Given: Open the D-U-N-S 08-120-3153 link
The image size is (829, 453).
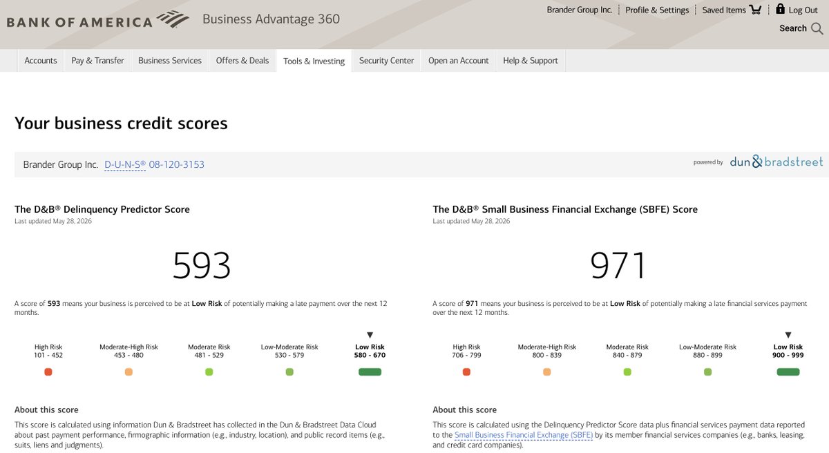Looking at the screenshot, I should [154, 164].
